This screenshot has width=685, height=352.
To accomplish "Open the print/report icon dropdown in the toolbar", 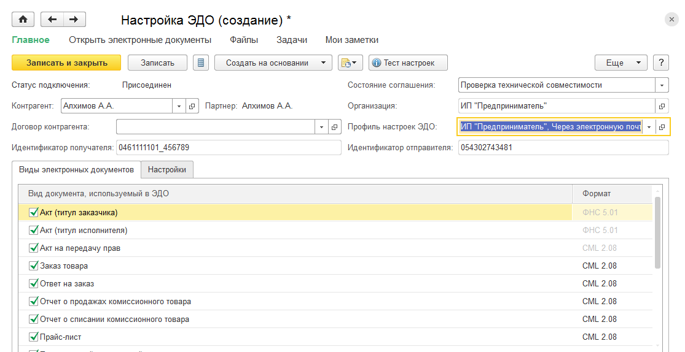I will click(x=350, y=63).
